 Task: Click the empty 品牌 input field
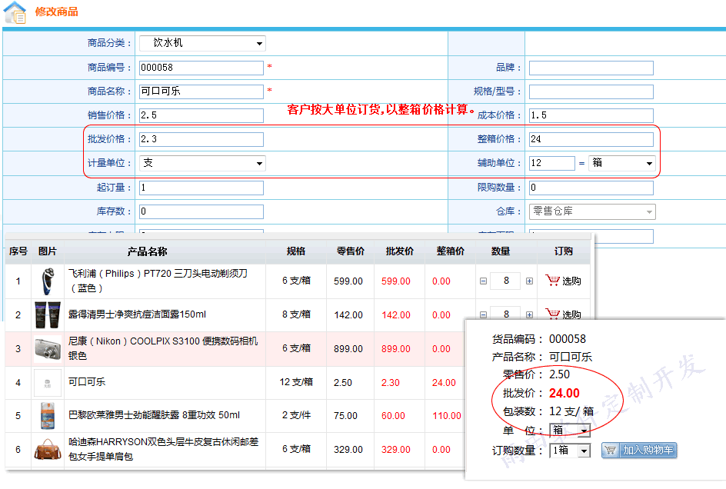[591, 68]
